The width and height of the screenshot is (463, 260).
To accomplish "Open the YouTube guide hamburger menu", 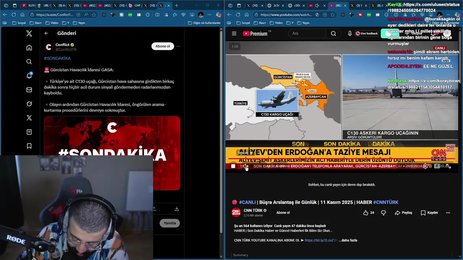I will (234, 34).
